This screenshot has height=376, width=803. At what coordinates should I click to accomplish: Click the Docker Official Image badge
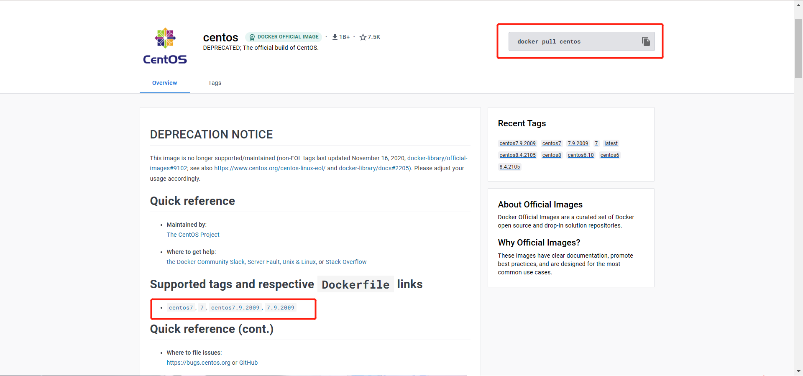tap(284, 37)
